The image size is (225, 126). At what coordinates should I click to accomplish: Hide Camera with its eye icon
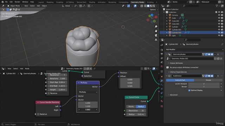coord(219,15)
